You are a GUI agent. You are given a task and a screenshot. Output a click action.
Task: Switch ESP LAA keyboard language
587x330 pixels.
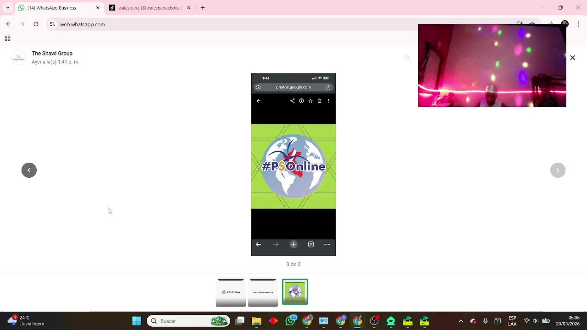click(512, 321)
